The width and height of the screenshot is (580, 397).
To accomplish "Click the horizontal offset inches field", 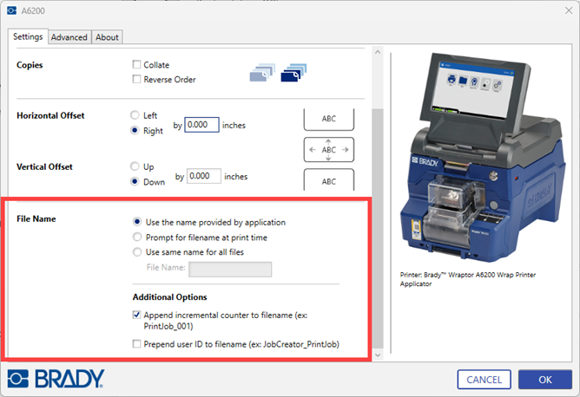I will click(x=201, y=125).
